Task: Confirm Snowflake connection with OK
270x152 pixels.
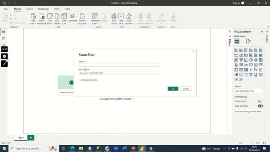Action: tap(173, 89)
